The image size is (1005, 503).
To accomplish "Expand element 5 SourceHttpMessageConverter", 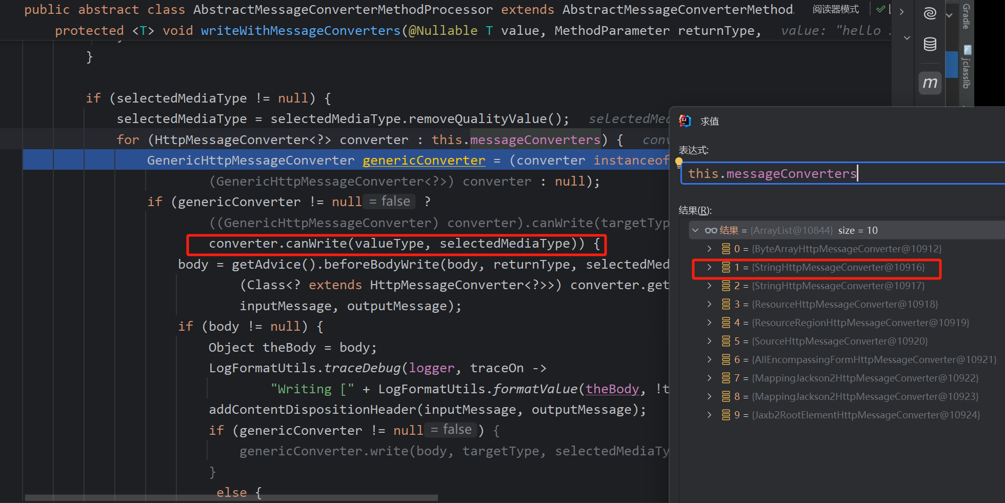I will pyautogui.click(x=710, y=341).
